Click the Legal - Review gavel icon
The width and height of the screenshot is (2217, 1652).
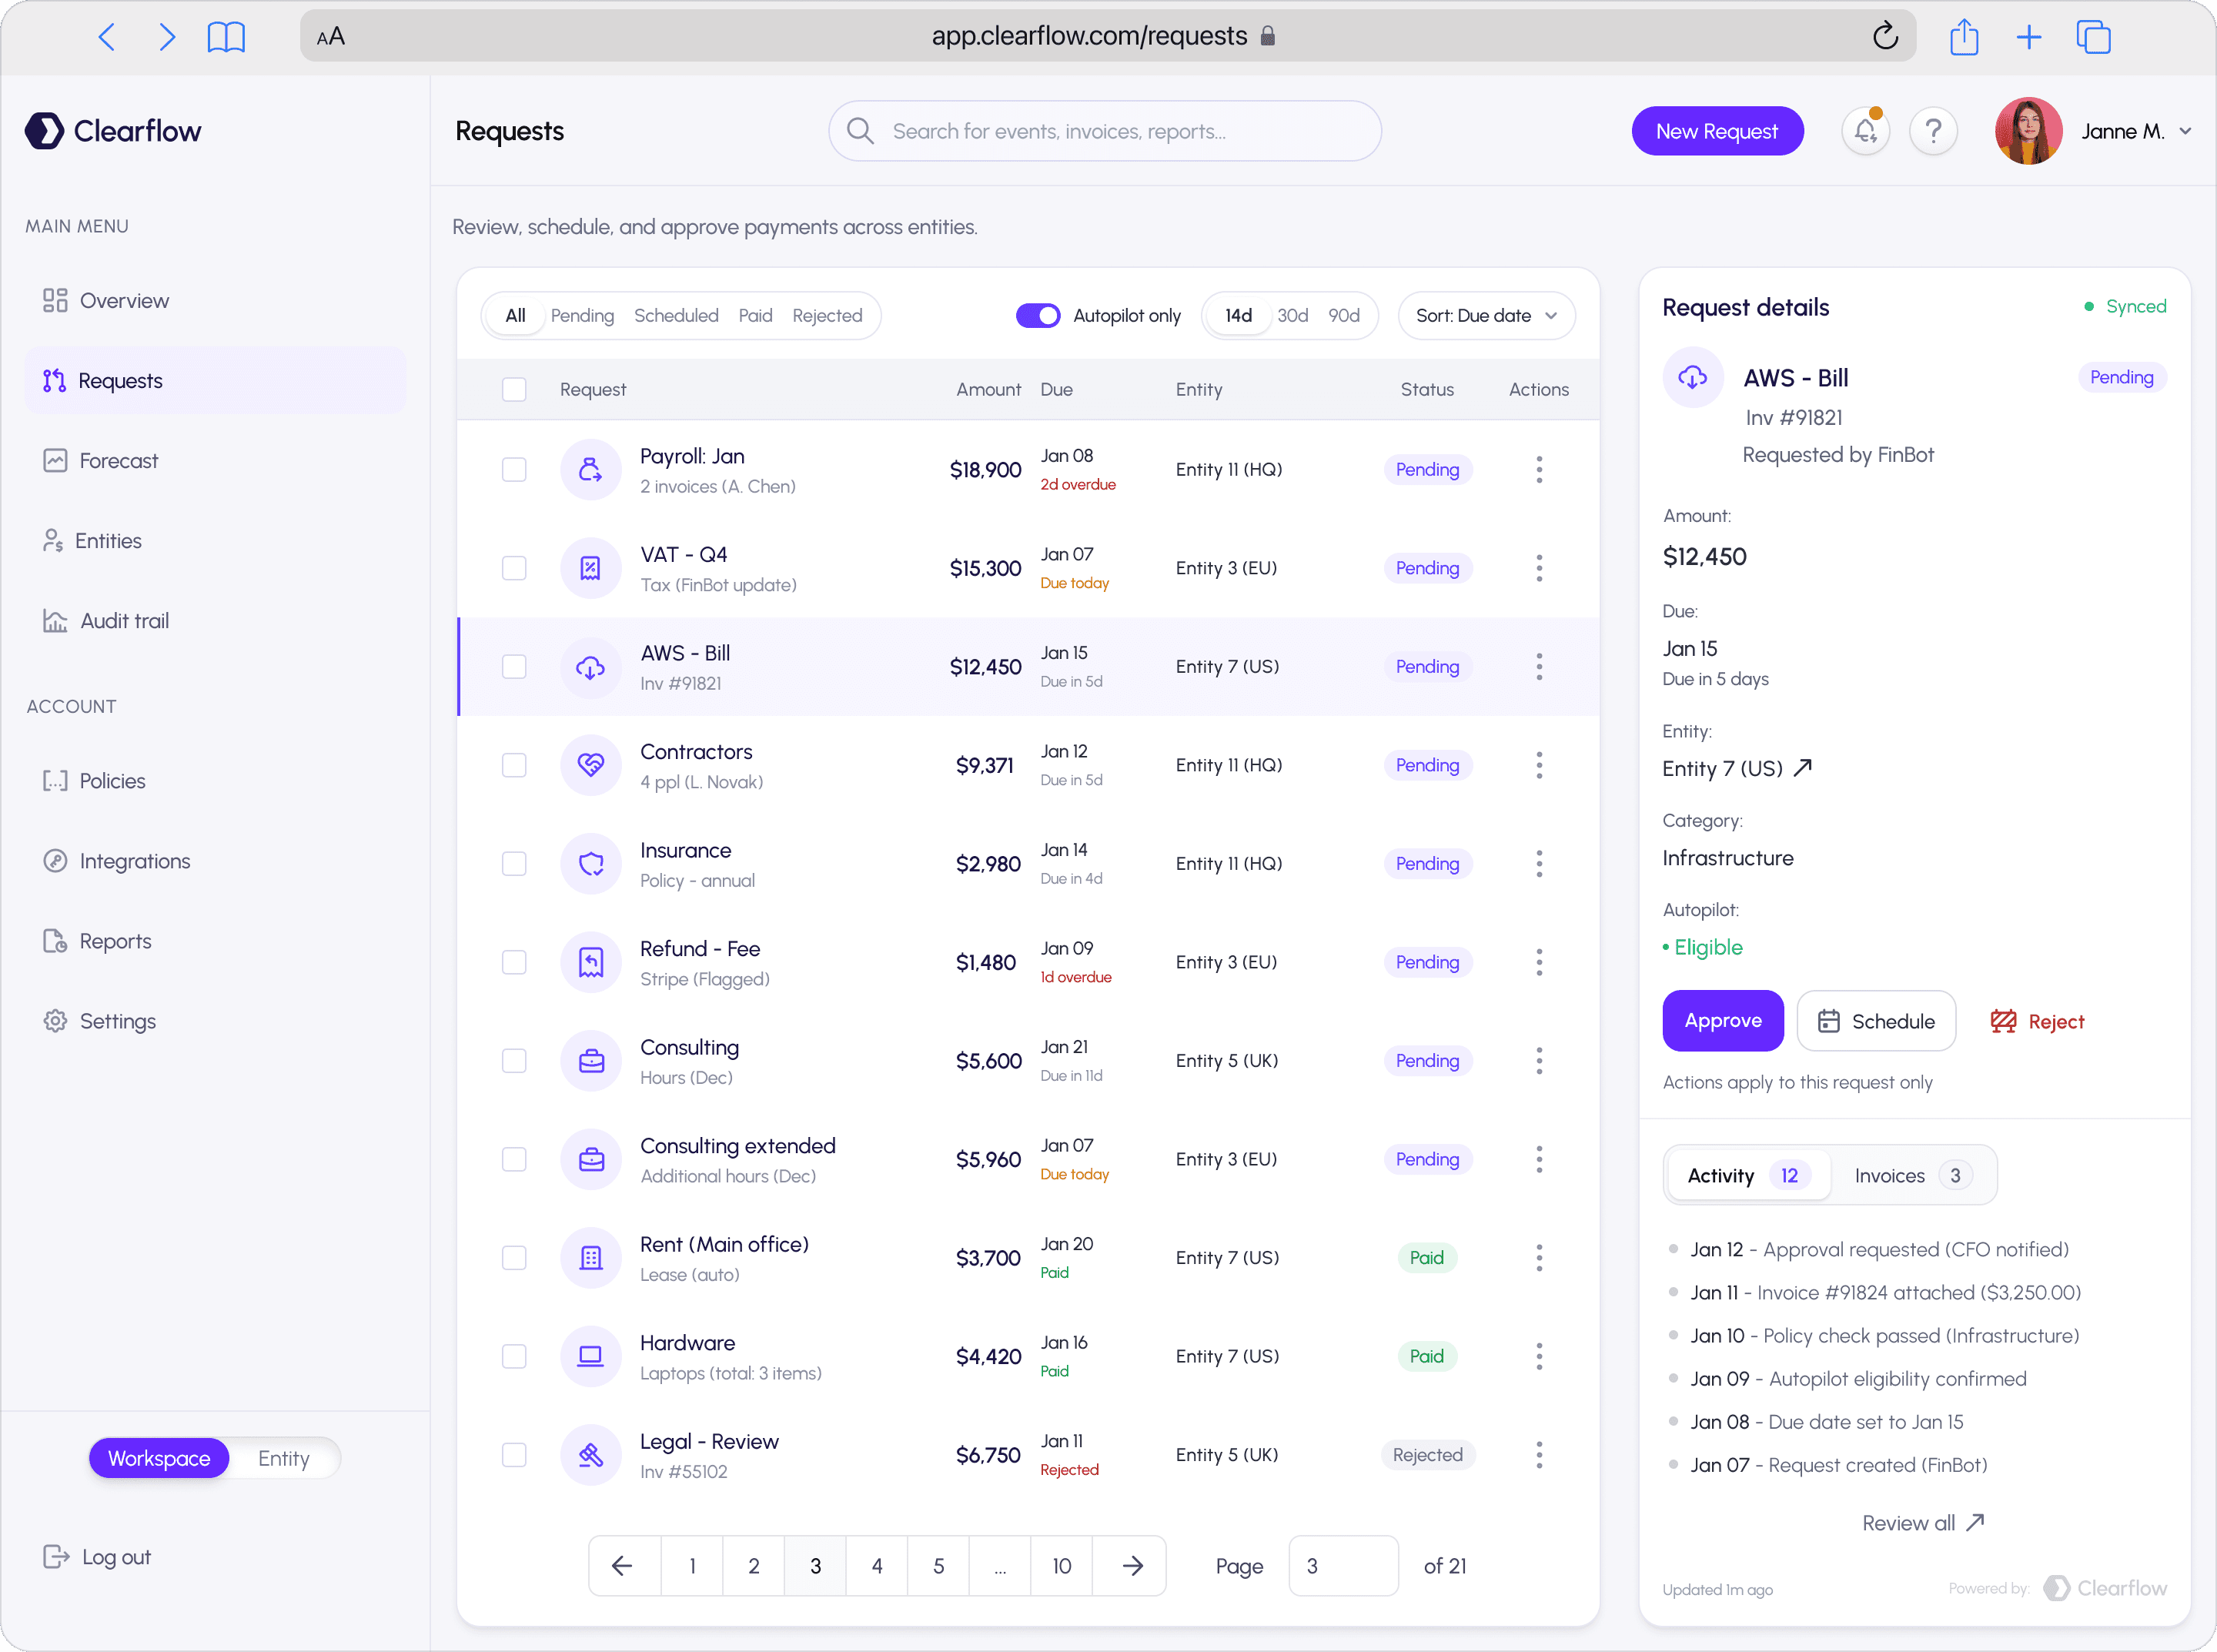pos(591,1455)
